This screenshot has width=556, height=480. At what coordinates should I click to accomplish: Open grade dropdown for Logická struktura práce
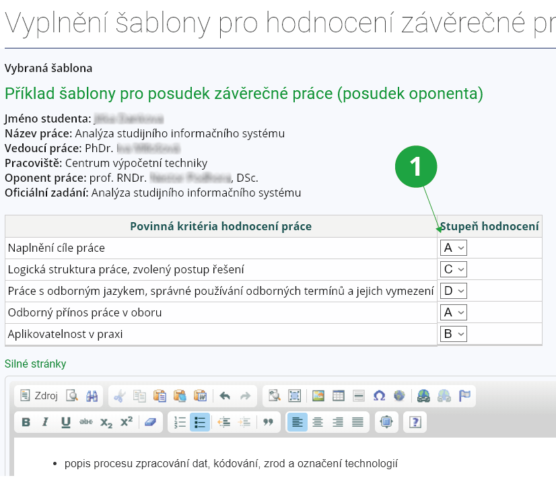click(x=453, y=269)
